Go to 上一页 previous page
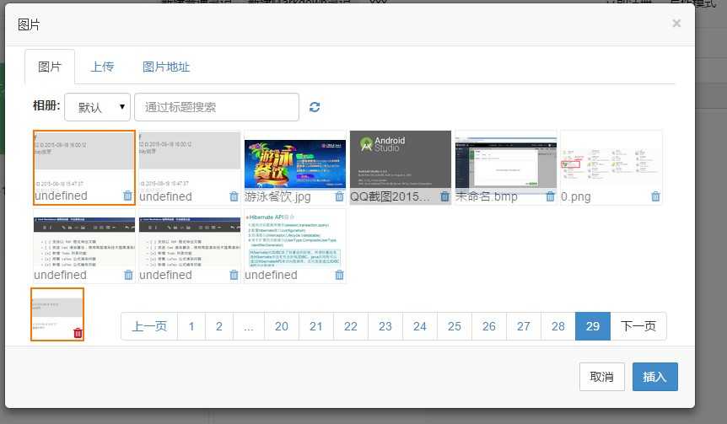The height and width of the screenshot is (424, 727). point(149,326)
